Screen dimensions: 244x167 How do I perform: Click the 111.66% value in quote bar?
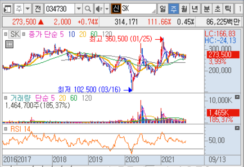point(159,22)
